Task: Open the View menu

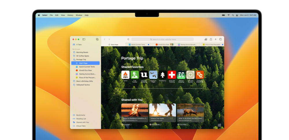Action: (63, 15)
